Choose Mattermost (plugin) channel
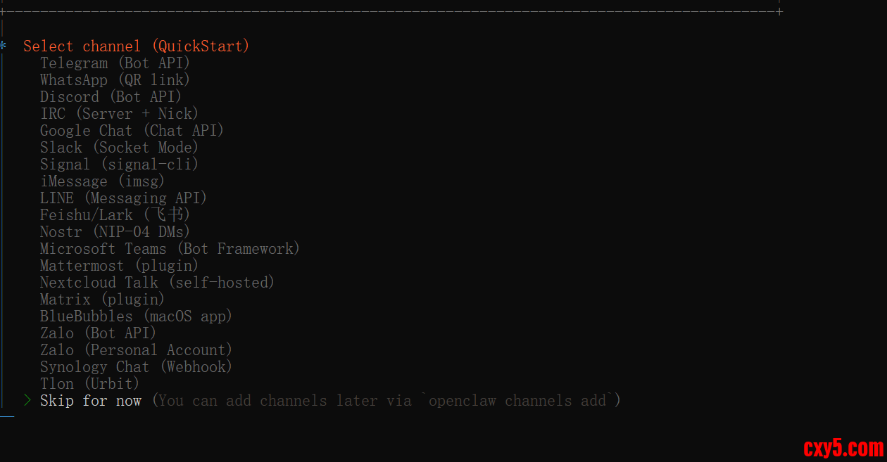This screenshot has height=462, width=887. (x=119, y=266)
